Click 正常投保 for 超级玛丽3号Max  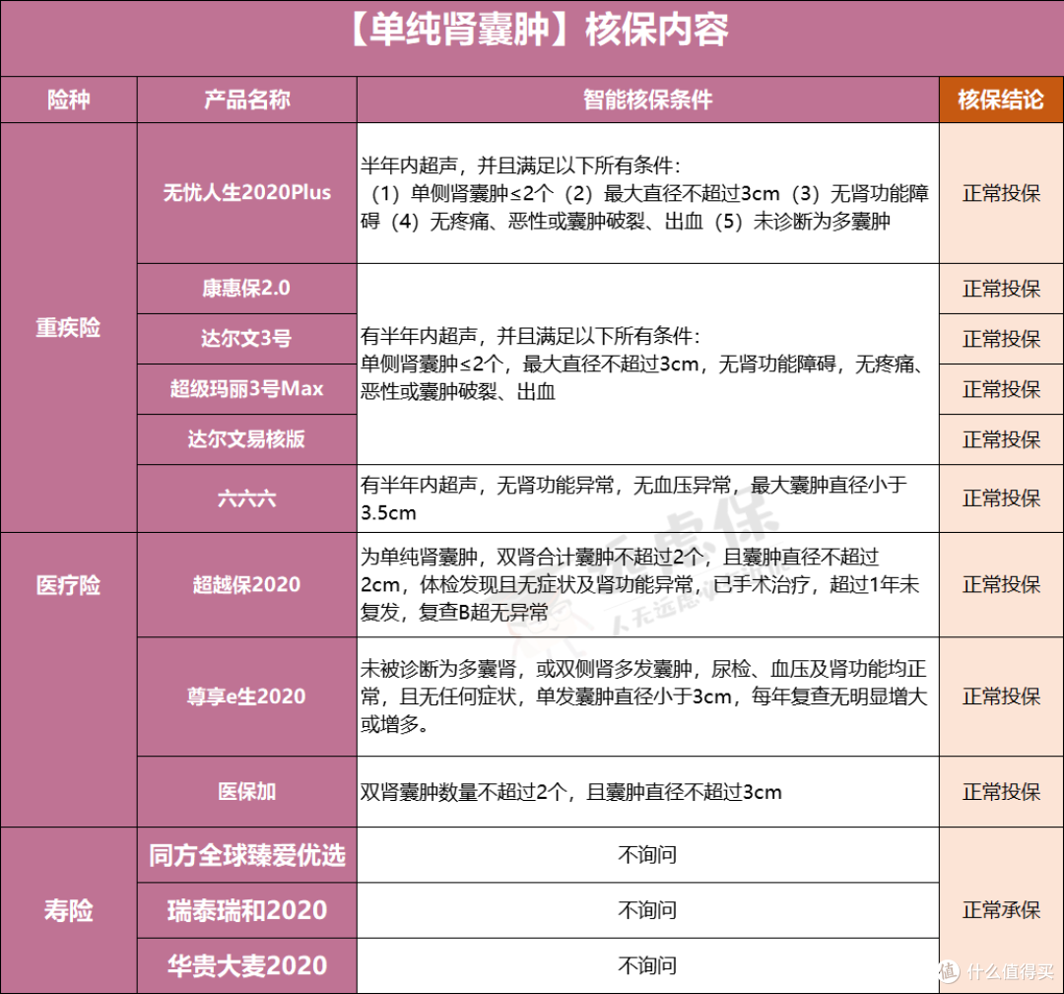coord(1001,389)
